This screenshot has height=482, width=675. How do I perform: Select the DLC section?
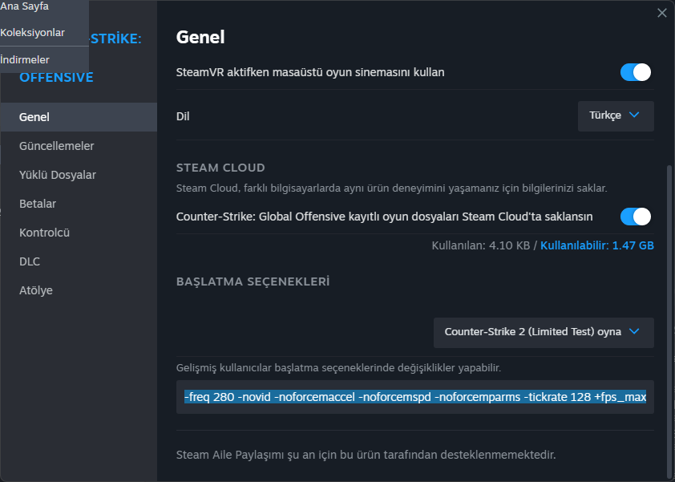tap(30, 261)
